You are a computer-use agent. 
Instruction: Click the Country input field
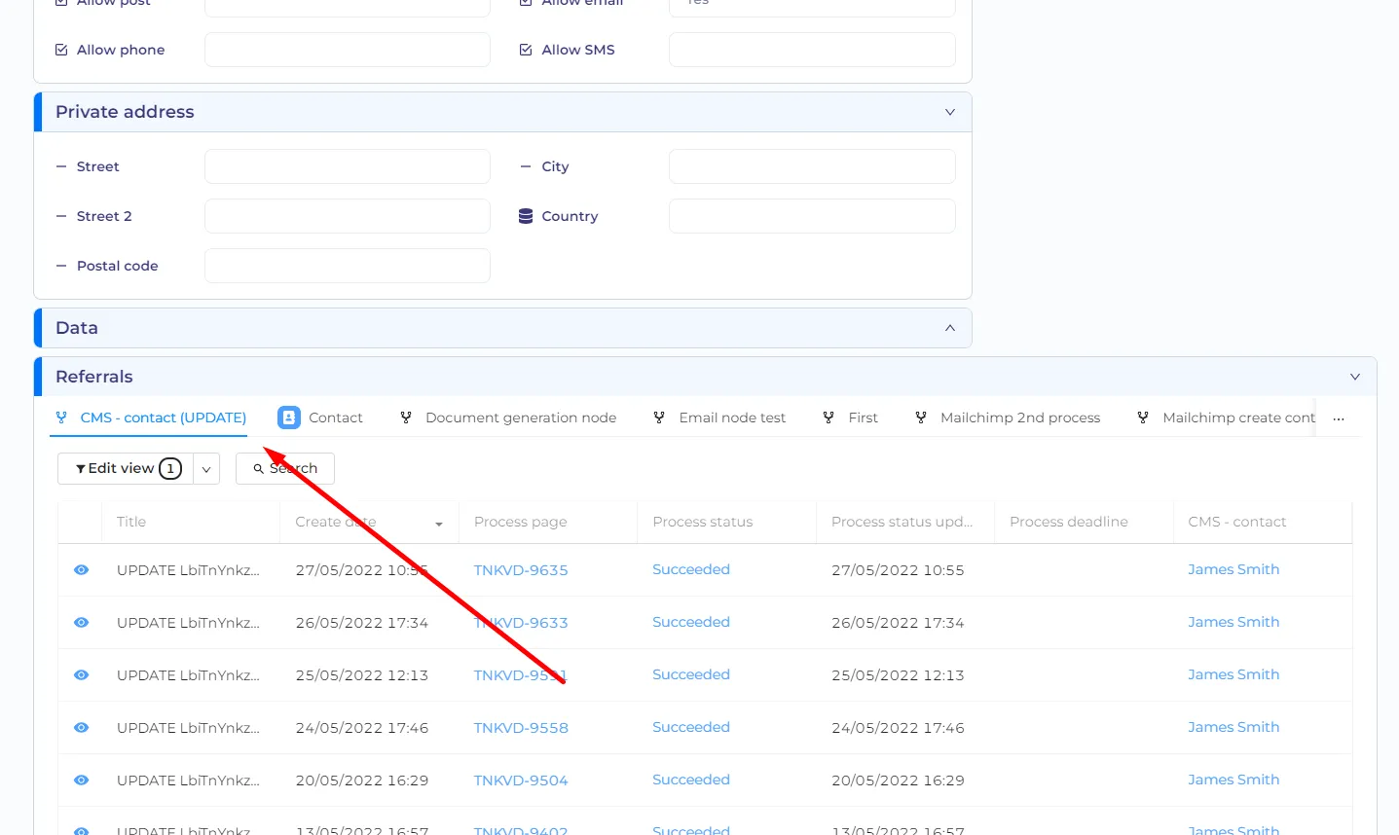812,216
